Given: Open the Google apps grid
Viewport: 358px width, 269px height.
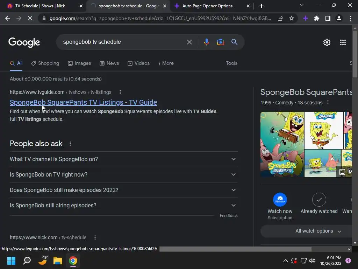Looking at the screenshot, I should pos(343,42).
